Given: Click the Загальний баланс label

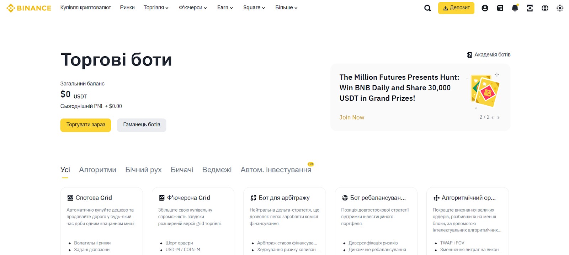Looking at the screenshot, I should pos(83,84).
